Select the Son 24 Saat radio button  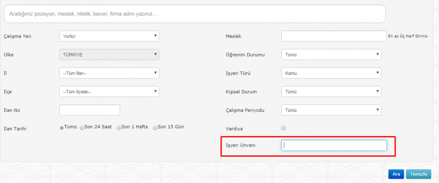tap(82, 128)
